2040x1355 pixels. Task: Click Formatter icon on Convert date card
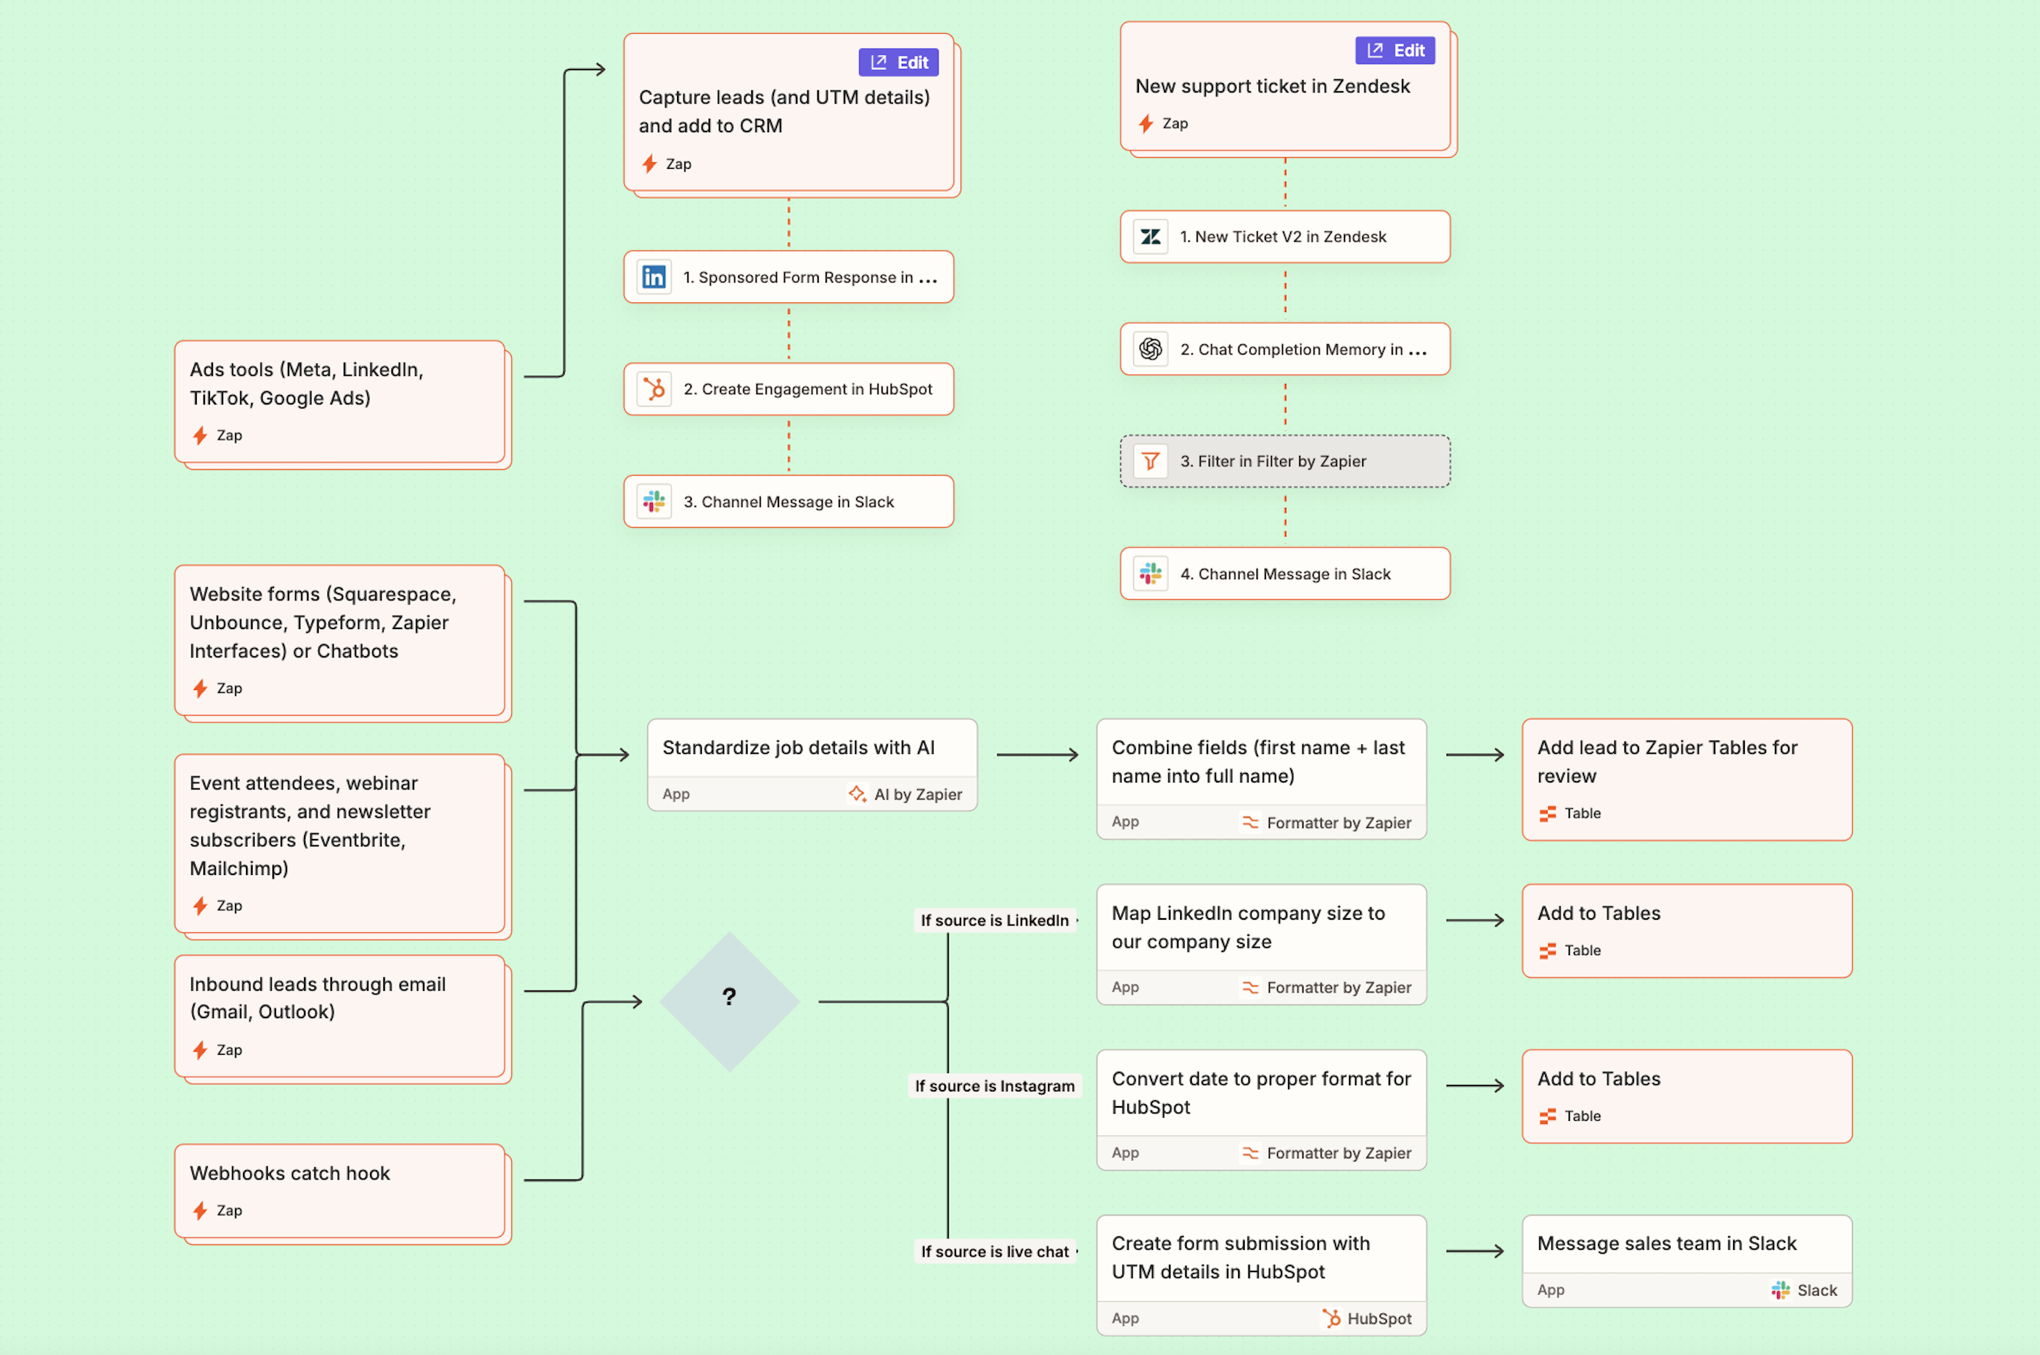1250,1153
